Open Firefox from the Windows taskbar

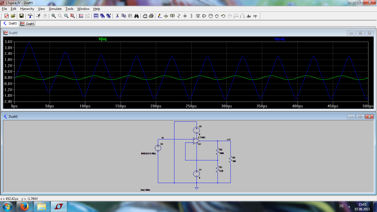25,206
